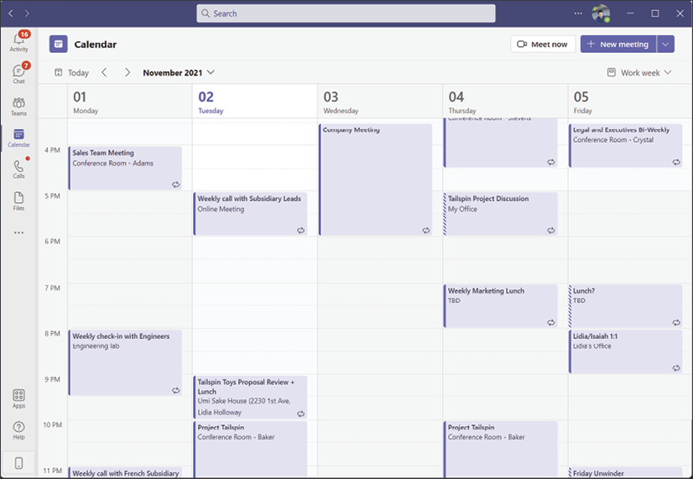Screen dimensions: 693x479
Task: Expand the November 2021 month picker
Action: pos(178,73)
